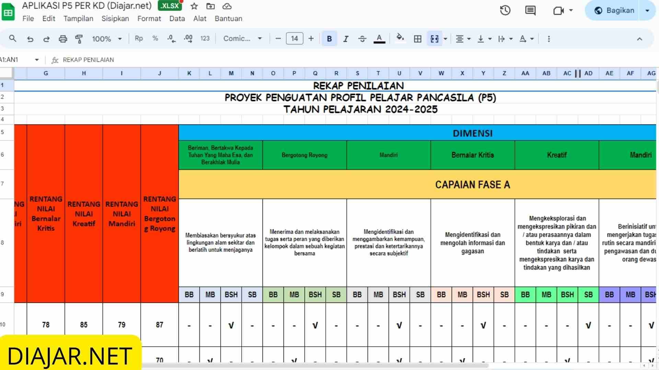659x370 pixels.
Task: Open vertical align dropdown
Action: (x=484, y=39)
